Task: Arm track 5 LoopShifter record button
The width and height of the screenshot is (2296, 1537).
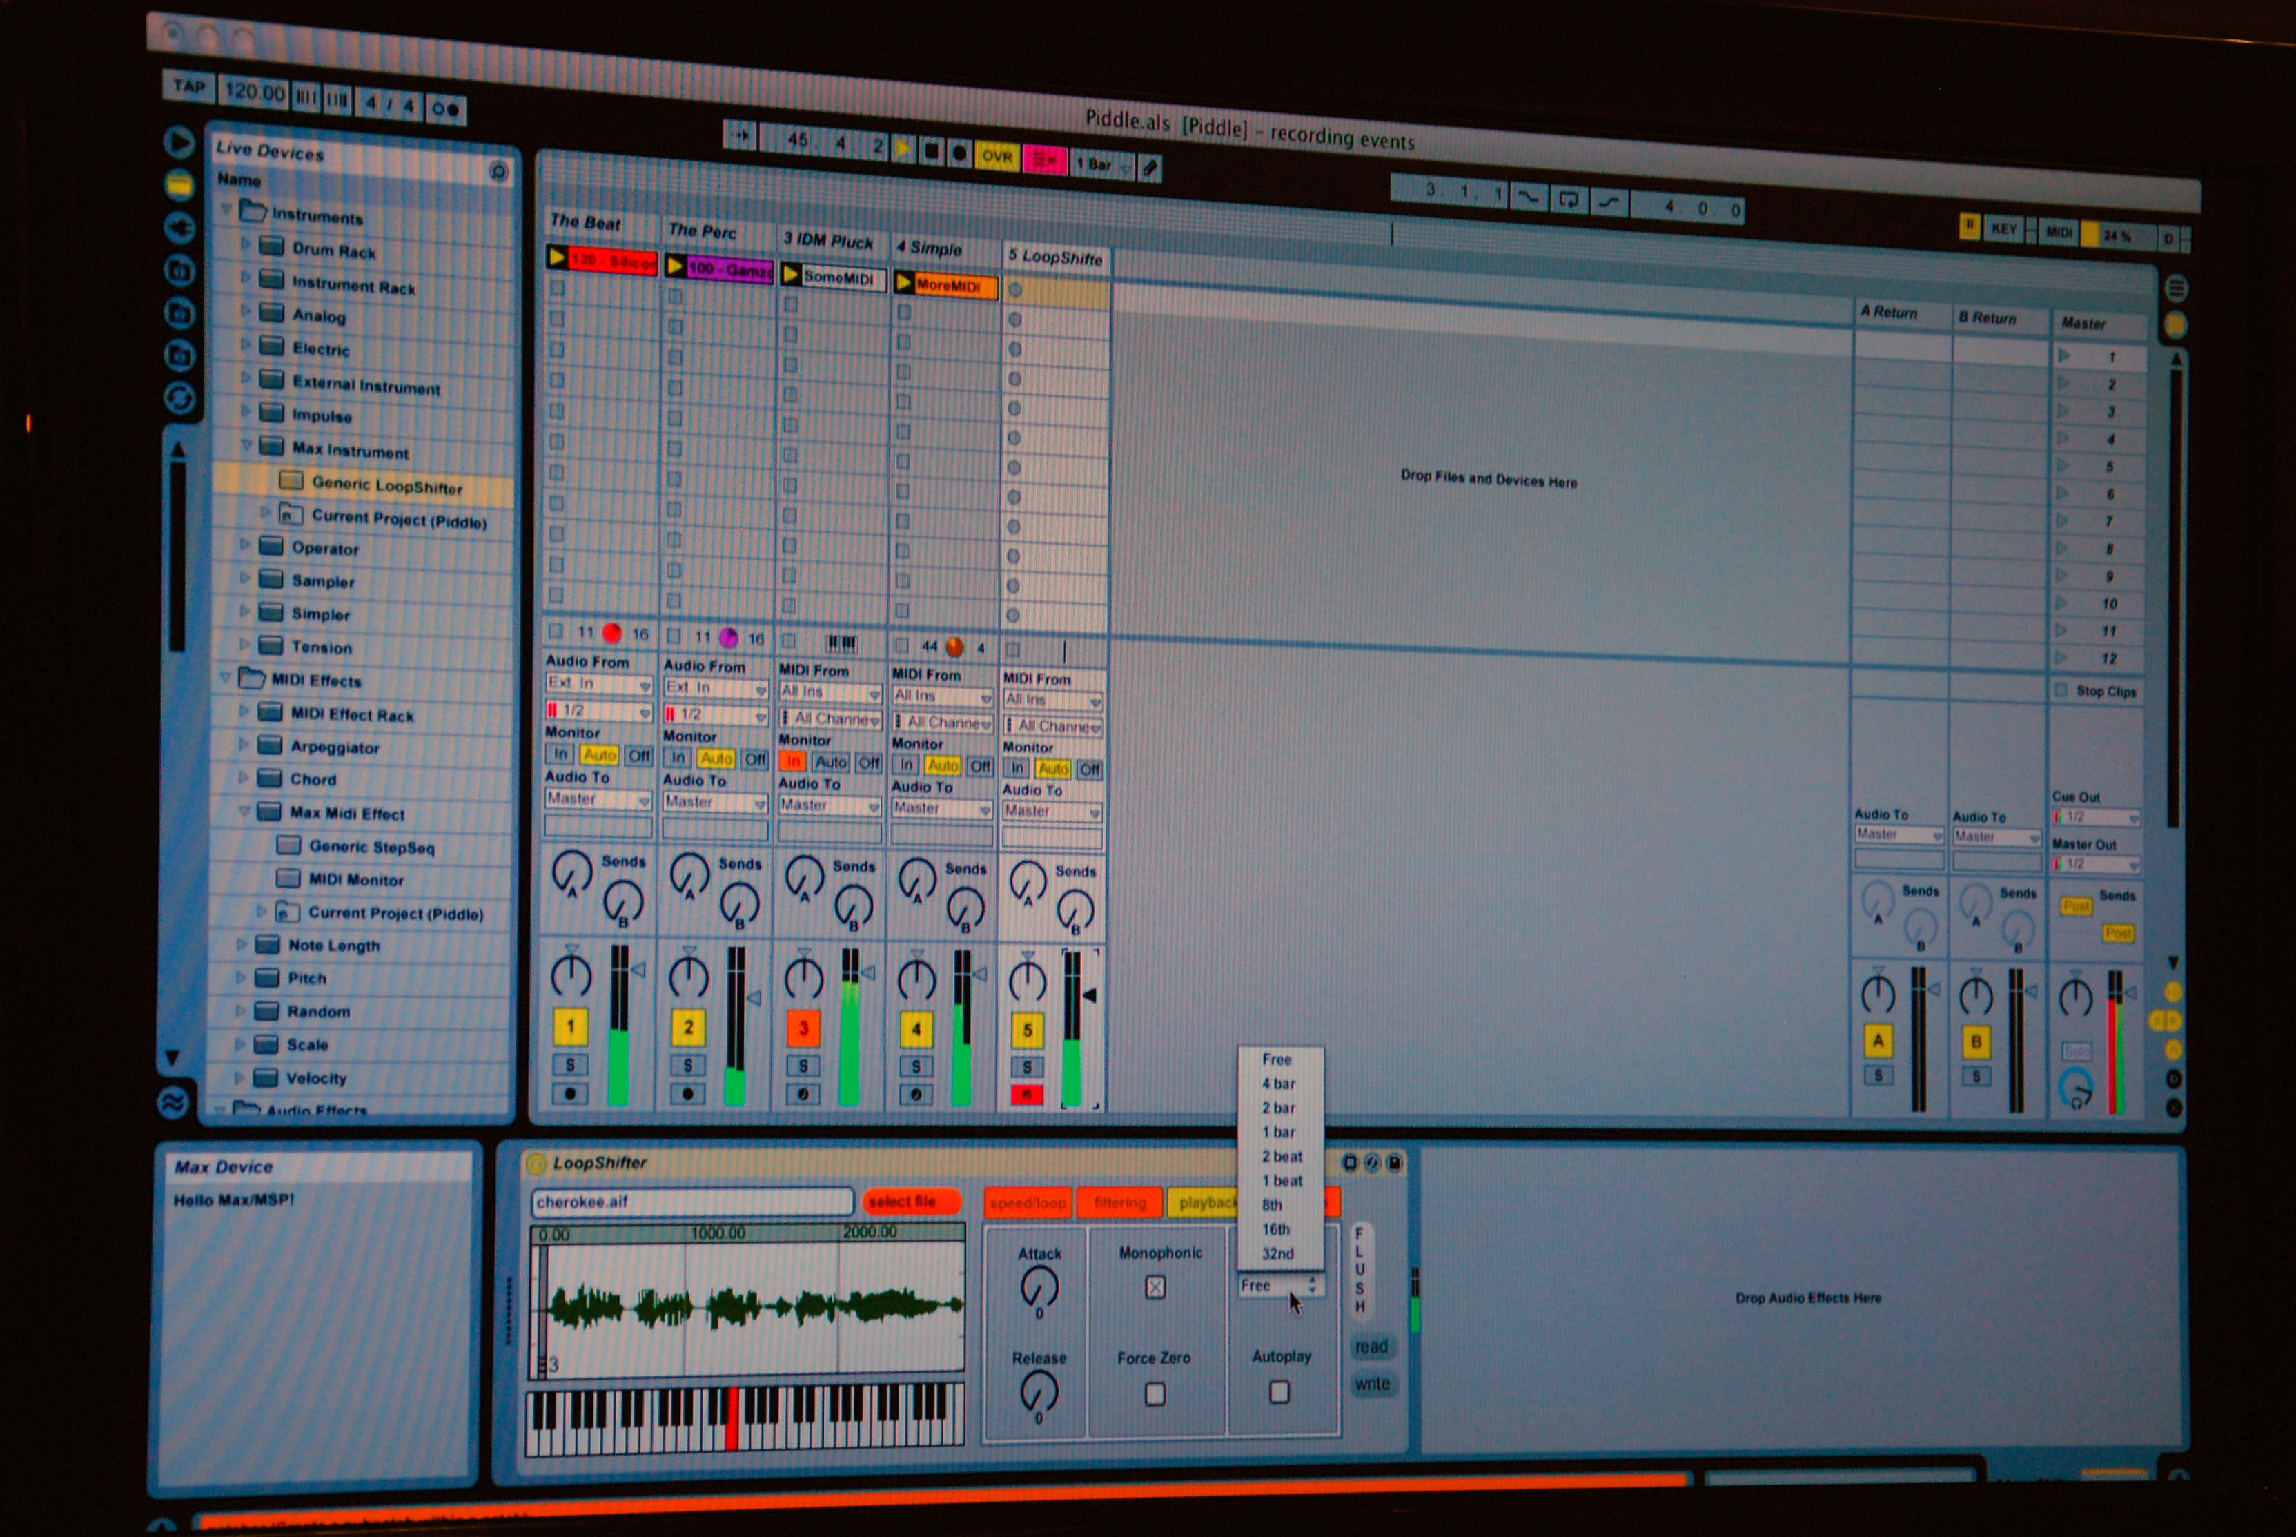Action: click(x=1026, y=1094)
